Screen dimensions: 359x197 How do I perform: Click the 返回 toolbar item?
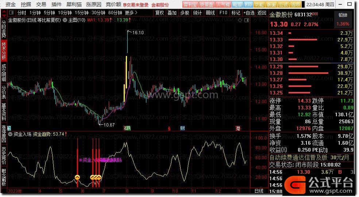coord(262,13)
